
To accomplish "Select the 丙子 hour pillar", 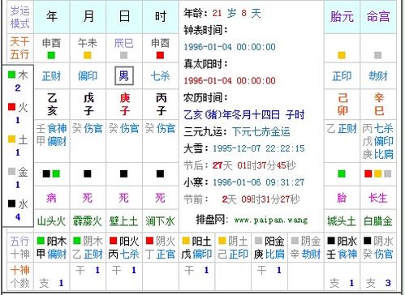I will coord(161,104).
